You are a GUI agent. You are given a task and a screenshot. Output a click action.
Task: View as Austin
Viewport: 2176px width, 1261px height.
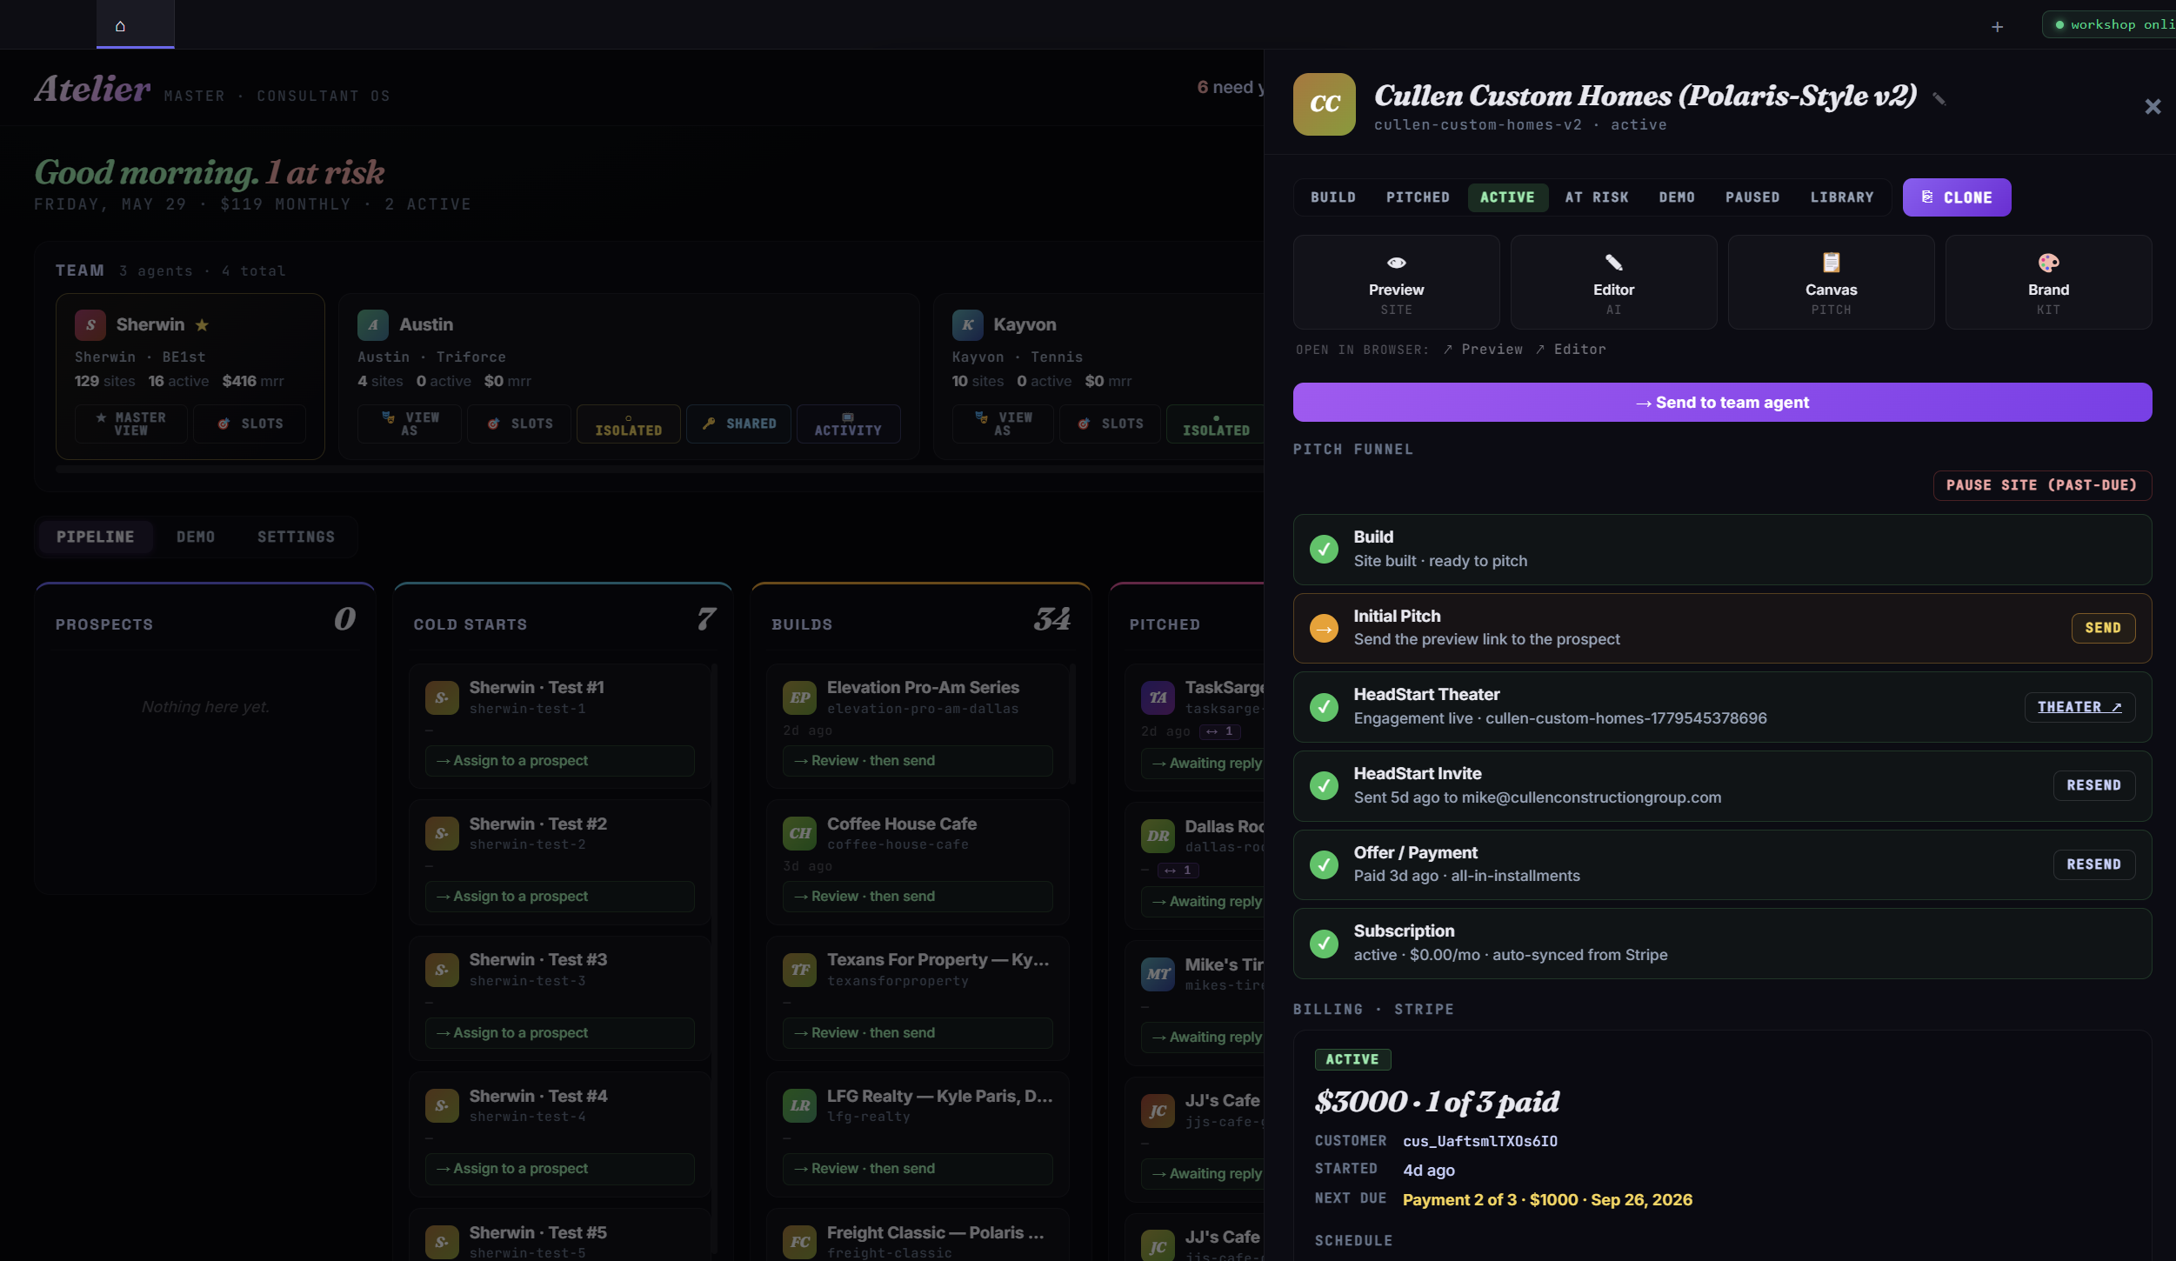click(409, 424)
